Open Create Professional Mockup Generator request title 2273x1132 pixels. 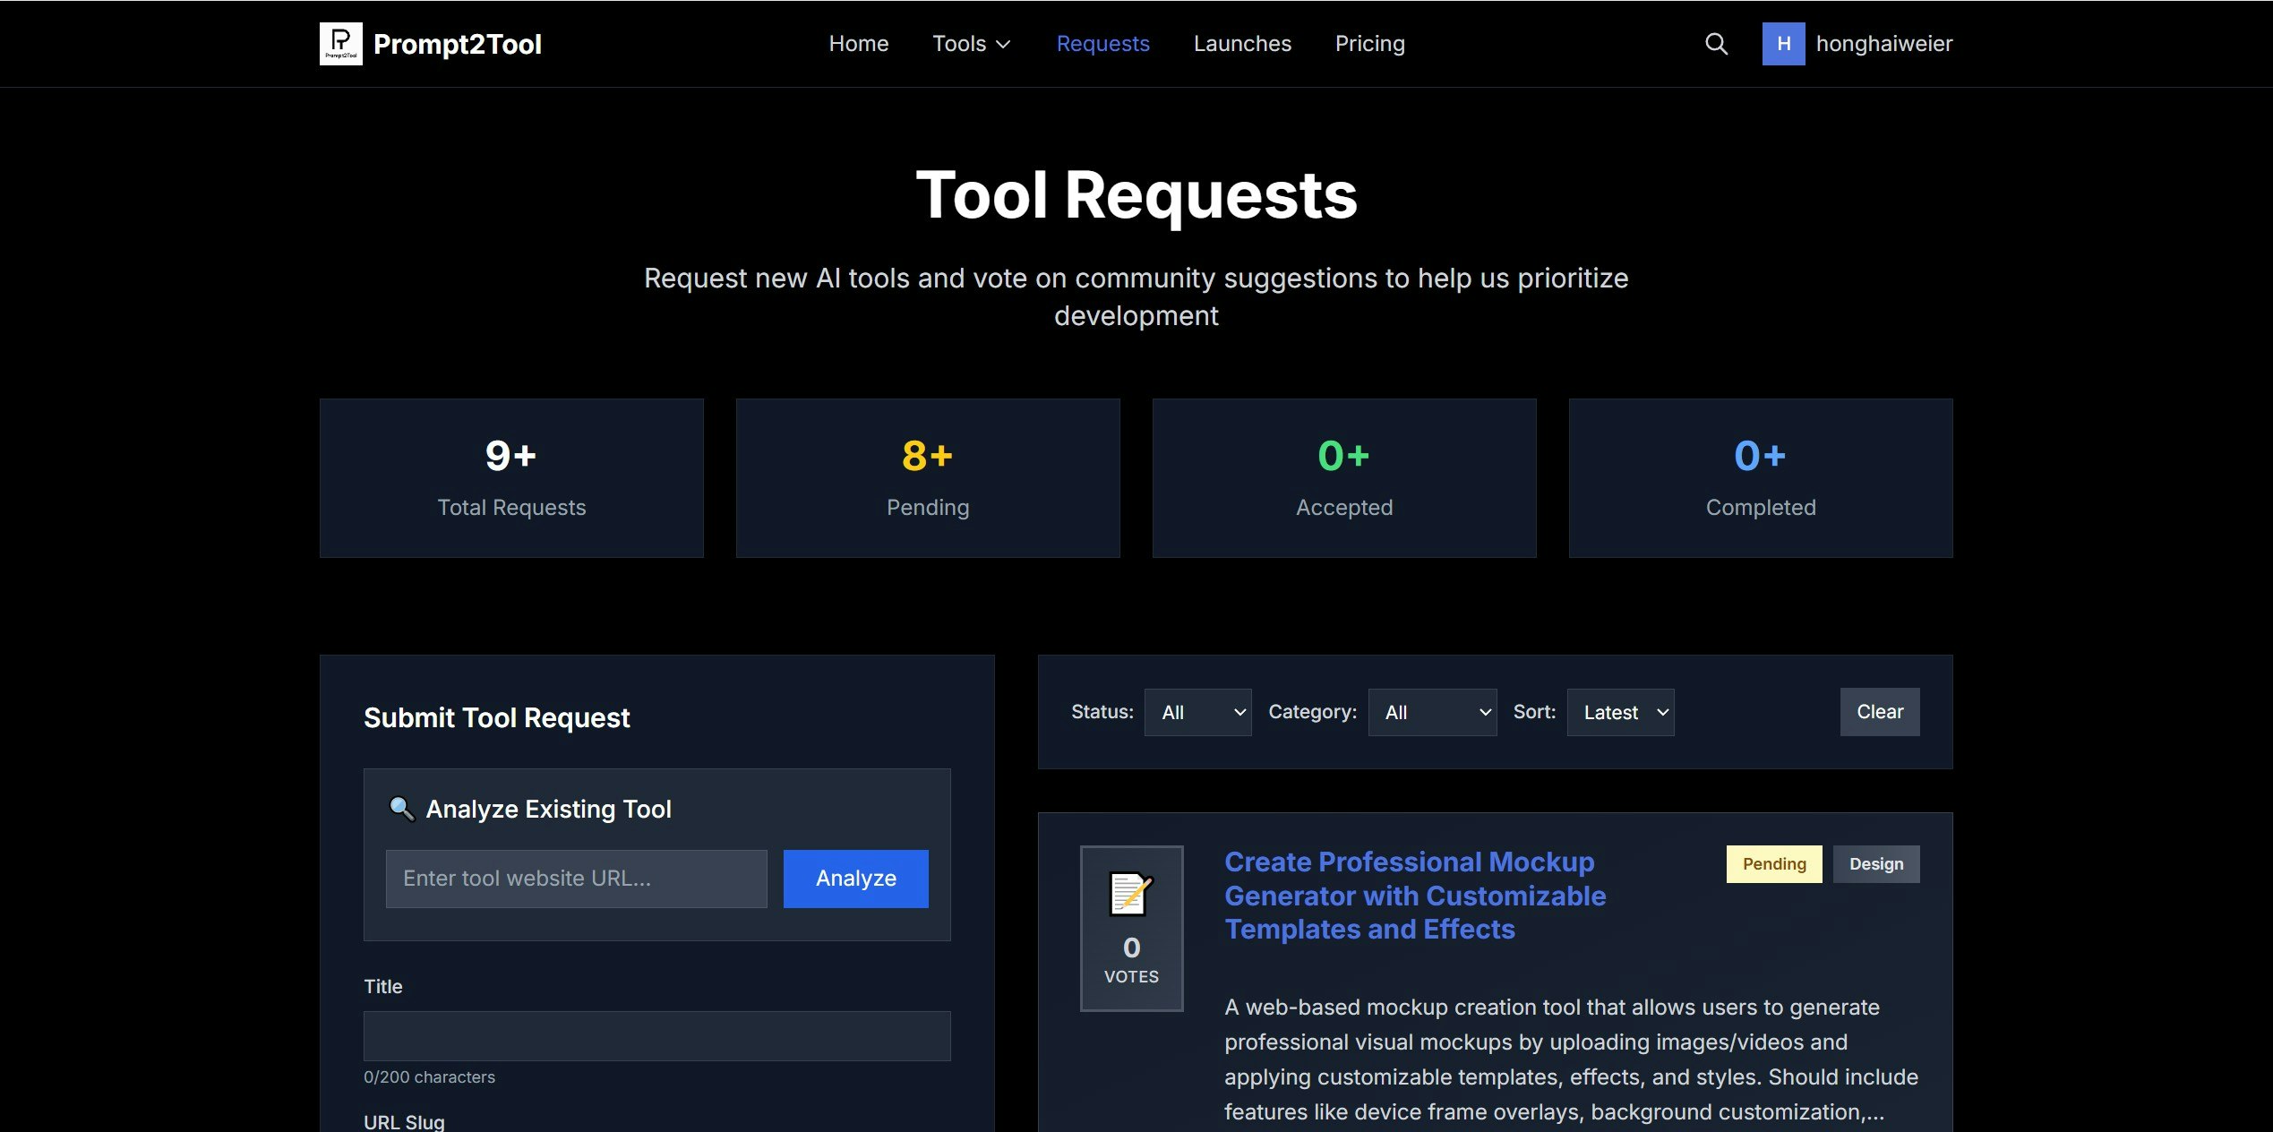[x=1414, y=896]
